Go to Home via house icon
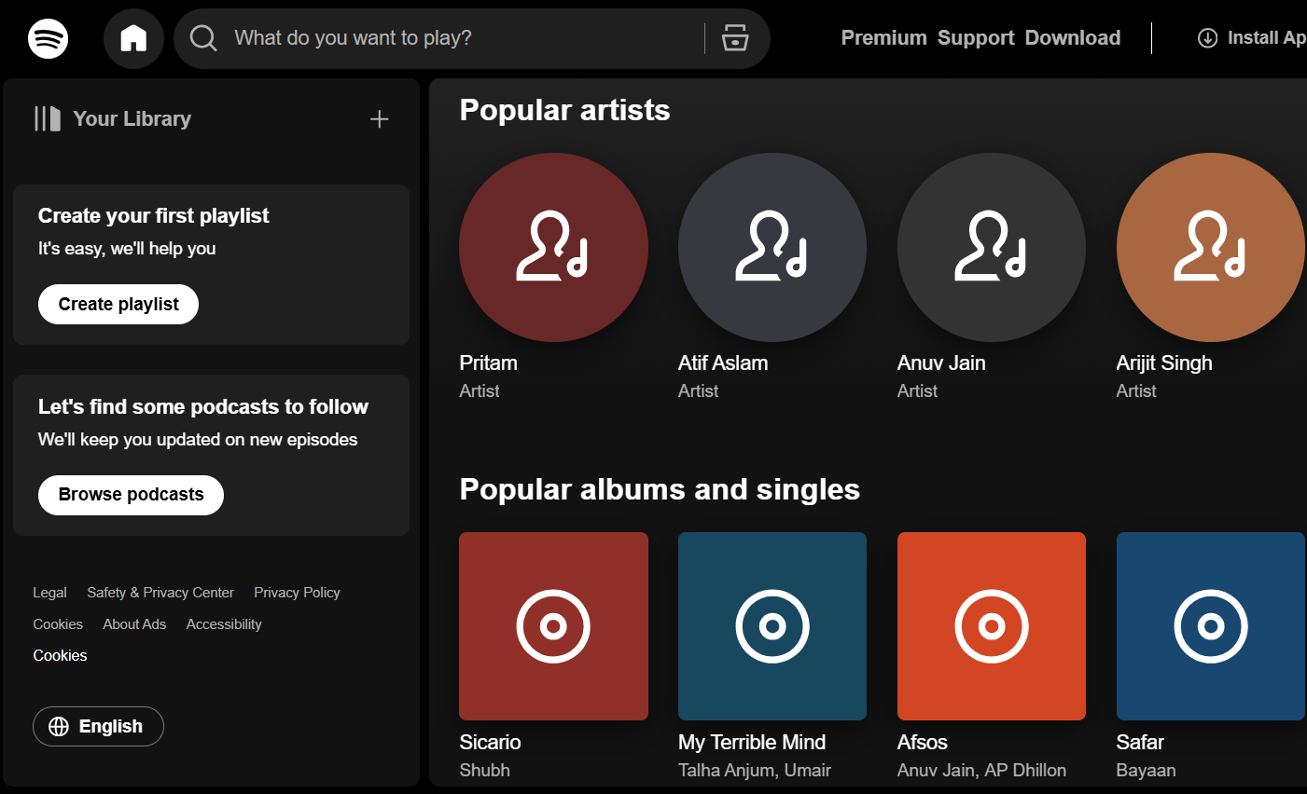Viewport: 1307px width, 794px height. tap(133, 38)
